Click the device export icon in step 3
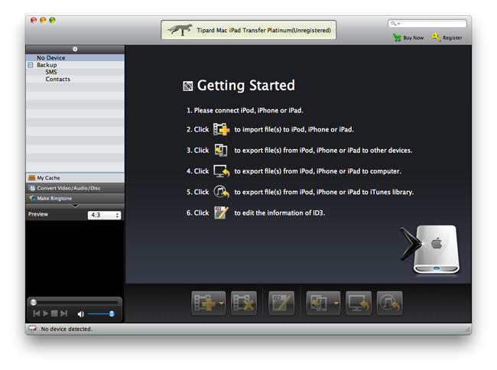Image resolution: width=497 pixels, height=370 pixels. coord(221,150)
